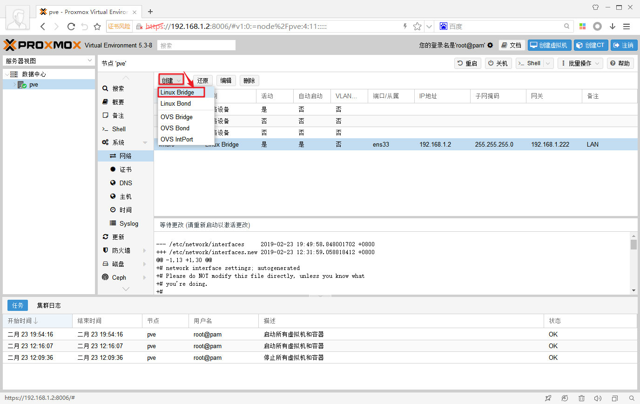Sort by the IP地址 column header

[442, 96]
